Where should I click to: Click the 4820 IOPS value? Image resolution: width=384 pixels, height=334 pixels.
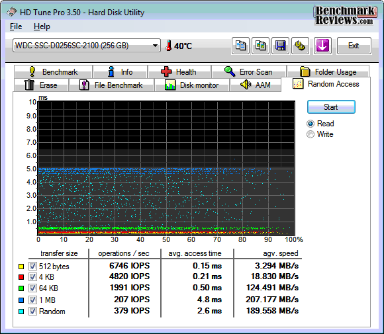click(x=129, y=276)
